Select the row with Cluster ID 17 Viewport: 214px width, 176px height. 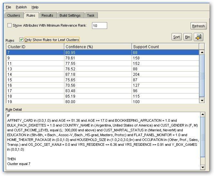pyautogui.click(x=103, y=91)
